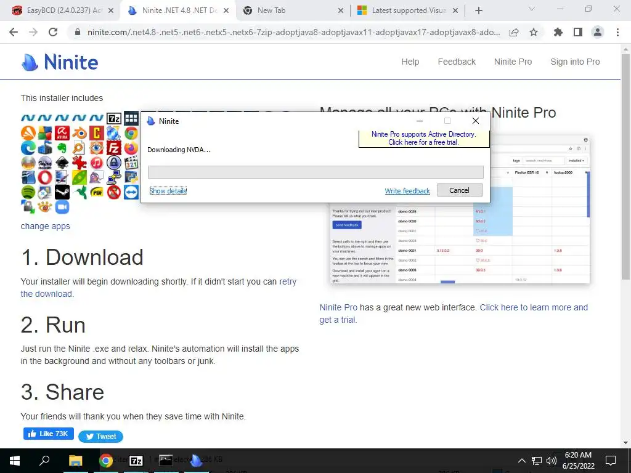Cancel the Ninite installation
Image resolution: width=631 pixels, height=473 pixels.
coord(460,190)
